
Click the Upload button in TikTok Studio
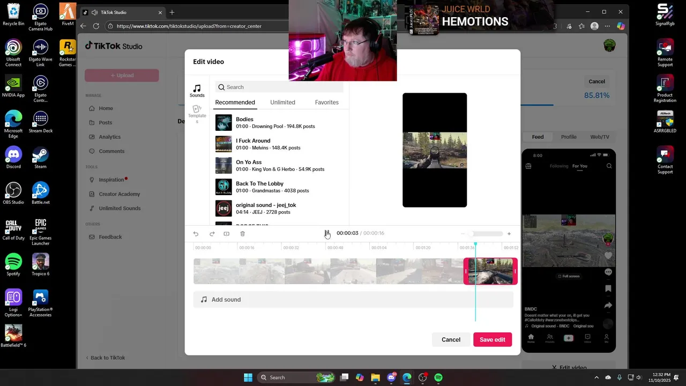click(122, 76)
